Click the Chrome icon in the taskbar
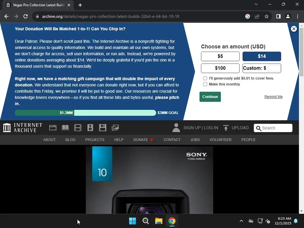This screenshot has height=228, width=304. pyautogui.click(x=172, y=221)
